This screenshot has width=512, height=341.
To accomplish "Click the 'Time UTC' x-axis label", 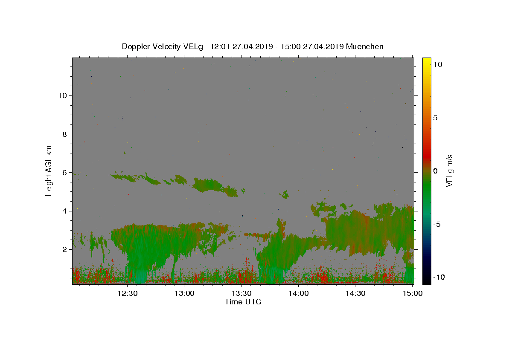I will [x=243, y=302].
